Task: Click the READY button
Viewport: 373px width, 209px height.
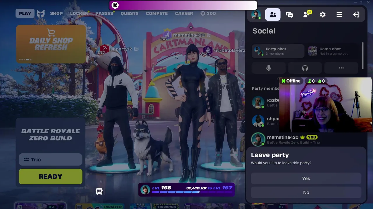Action: [x=50, y=176]
